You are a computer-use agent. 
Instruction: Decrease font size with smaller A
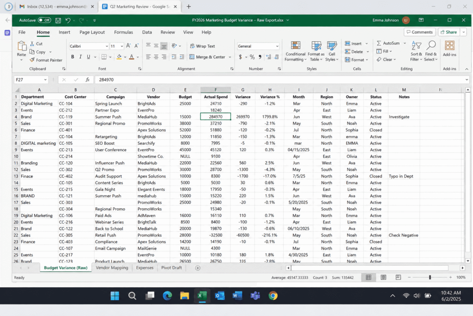(x=136, y=46)
